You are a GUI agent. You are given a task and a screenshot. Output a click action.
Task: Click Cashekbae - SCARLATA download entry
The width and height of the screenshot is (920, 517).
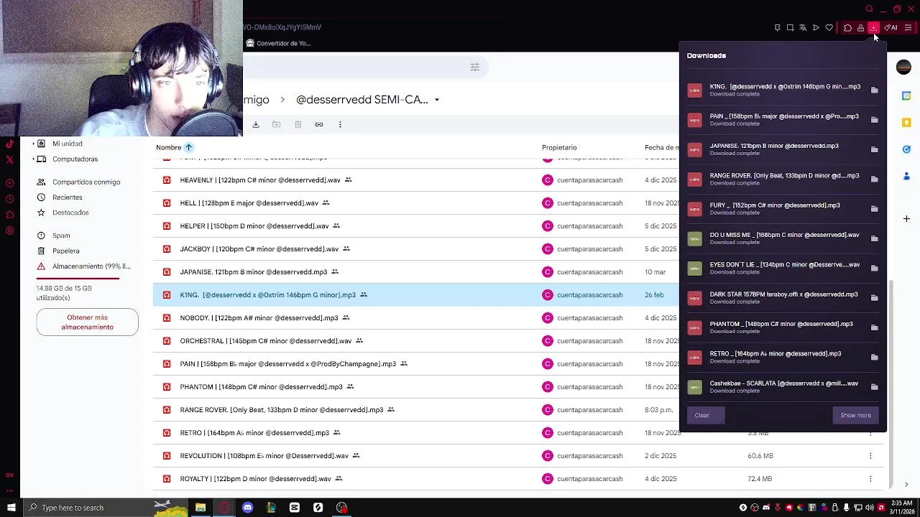pyautogui.click(x=783, y=387)
